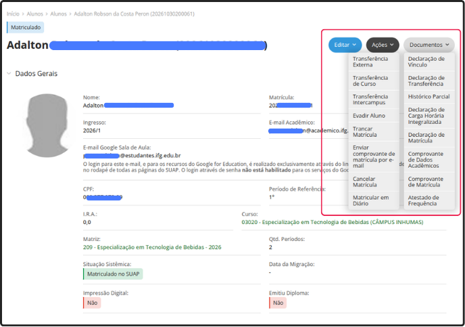Select Transferência Intercampus menu item
This screenshot has height=327, width=465.
pyautogui.click(x=370, y=100)
